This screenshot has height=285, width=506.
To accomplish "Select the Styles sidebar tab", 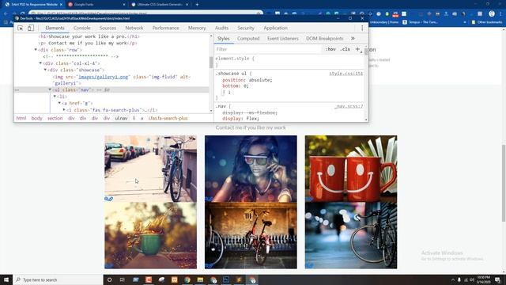I will [223, 39].
